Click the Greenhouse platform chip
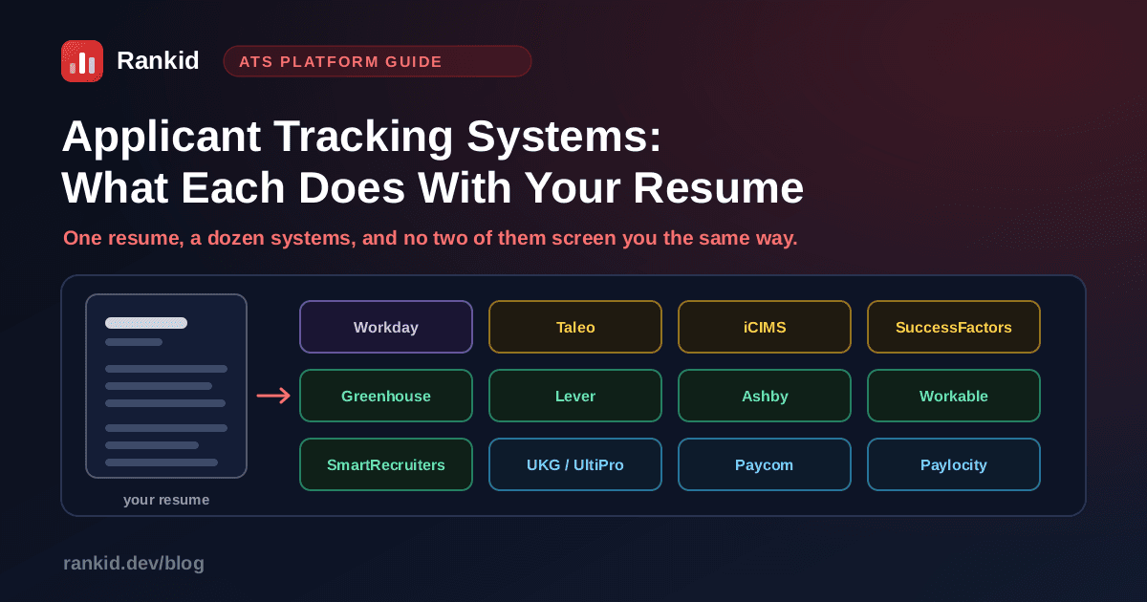 pos(386,396)
